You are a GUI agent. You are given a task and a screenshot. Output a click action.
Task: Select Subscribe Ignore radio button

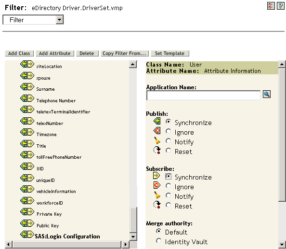point(168,186)
